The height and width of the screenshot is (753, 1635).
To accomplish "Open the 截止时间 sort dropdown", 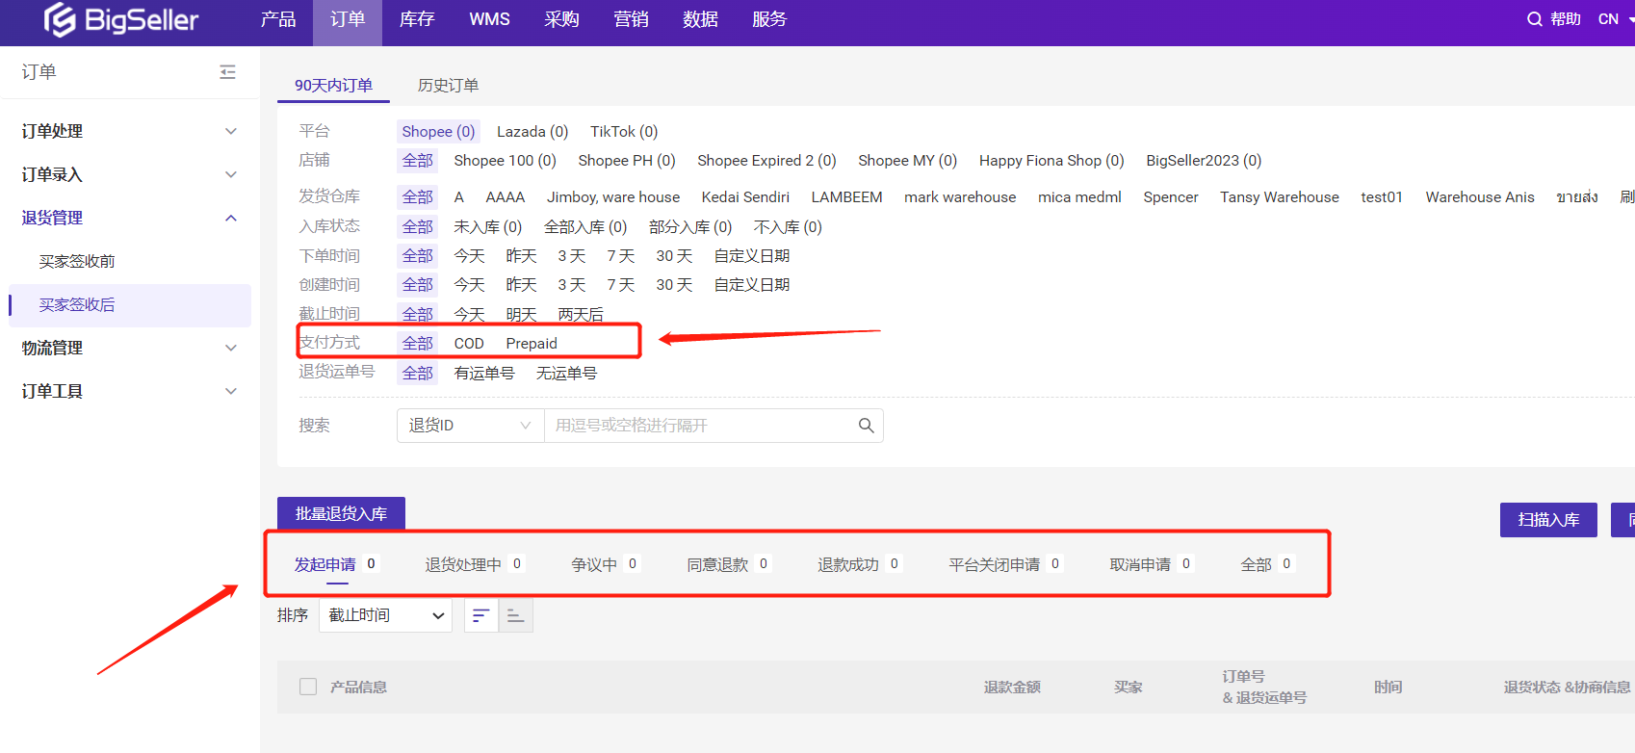I will tap(385, 615).
